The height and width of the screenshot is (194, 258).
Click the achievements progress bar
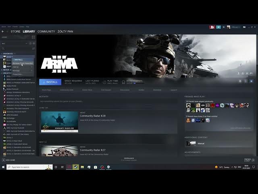click(138, 83)
